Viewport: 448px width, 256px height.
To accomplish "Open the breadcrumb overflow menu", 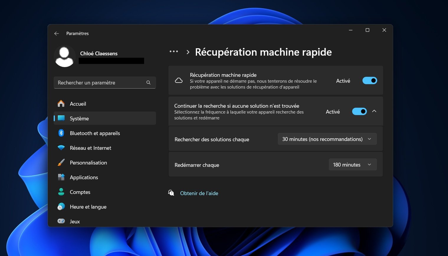I will pos(174,51).
